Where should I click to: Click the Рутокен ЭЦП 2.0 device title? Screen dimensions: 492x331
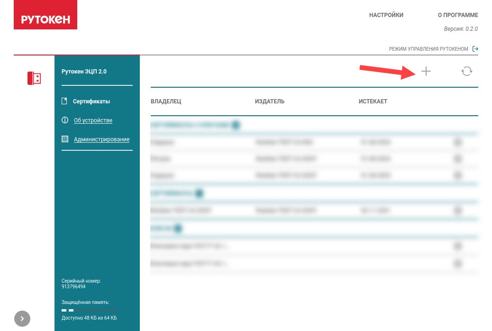84,72
